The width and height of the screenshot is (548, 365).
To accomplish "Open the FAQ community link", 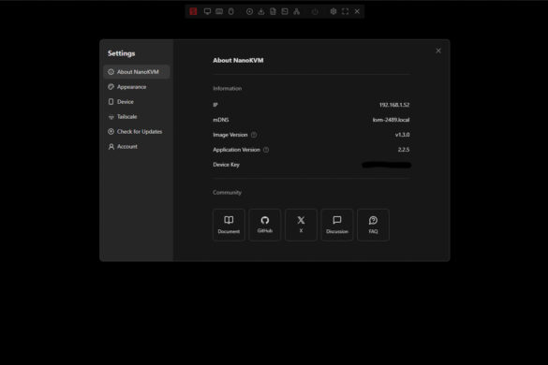I will point(373,225).
